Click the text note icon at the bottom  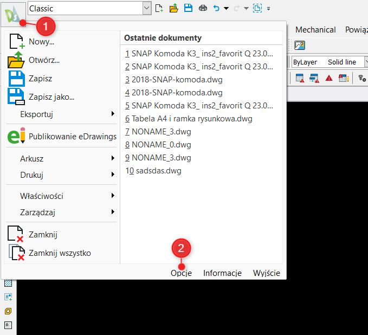point(8,325)
